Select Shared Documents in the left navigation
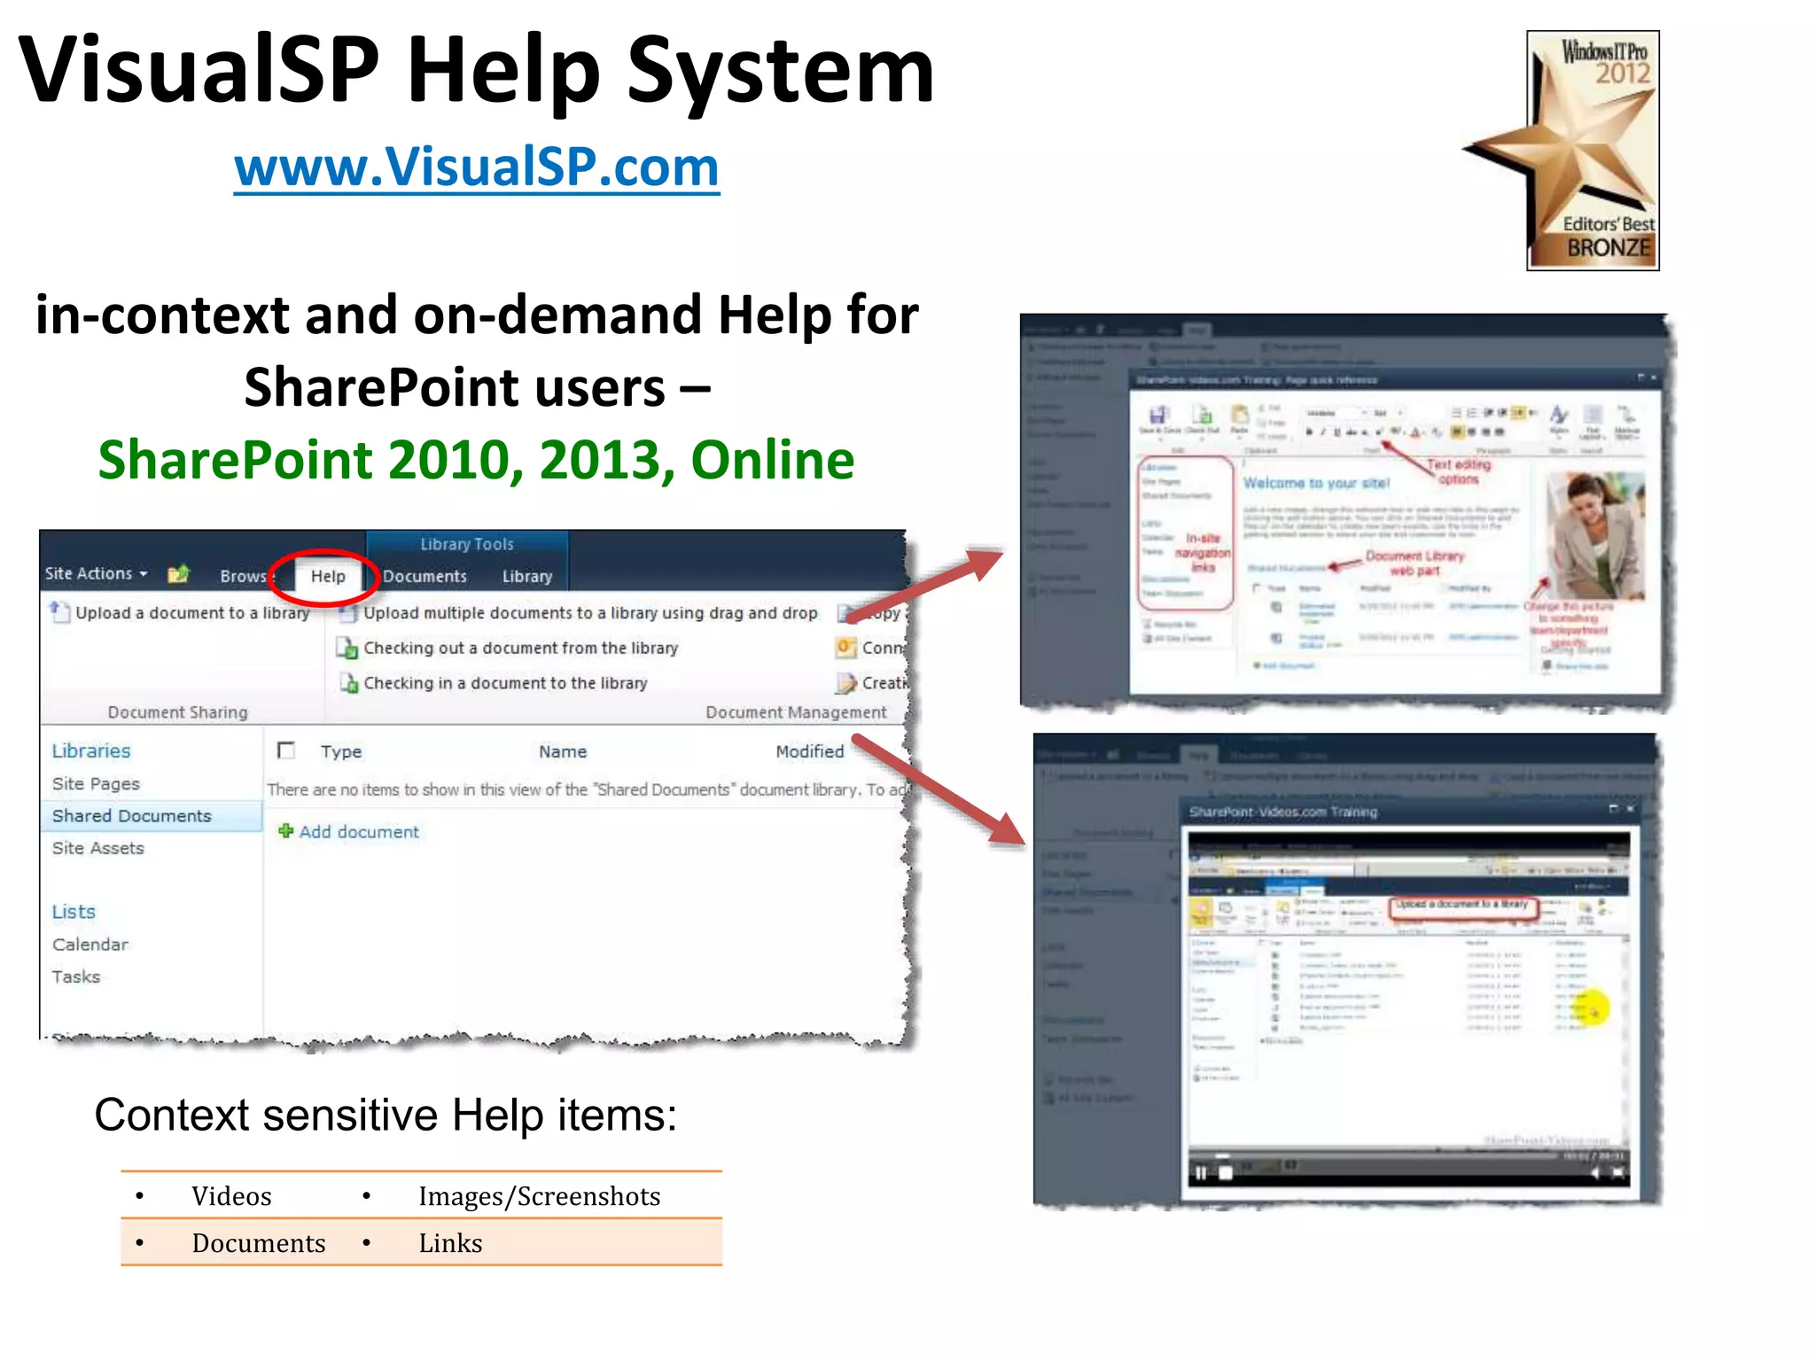Screen dimensions: 1815x1361 [x=132, y=816]
